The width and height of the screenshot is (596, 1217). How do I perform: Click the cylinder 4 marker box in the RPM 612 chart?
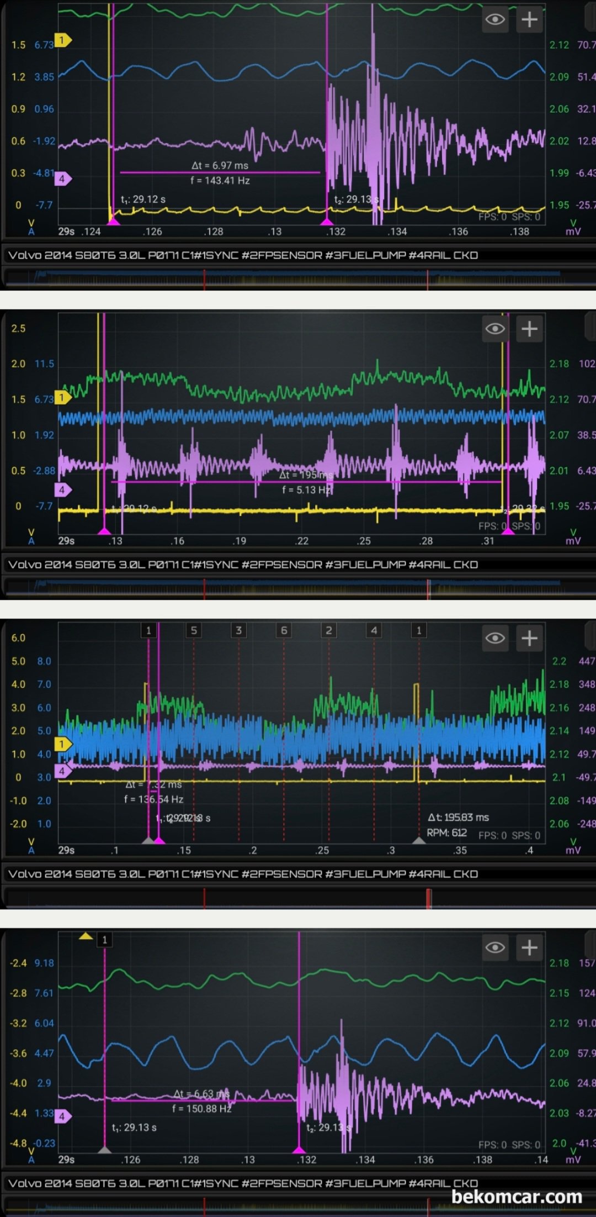374,630
